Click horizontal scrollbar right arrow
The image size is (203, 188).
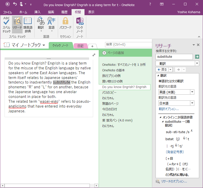[96, 185]
